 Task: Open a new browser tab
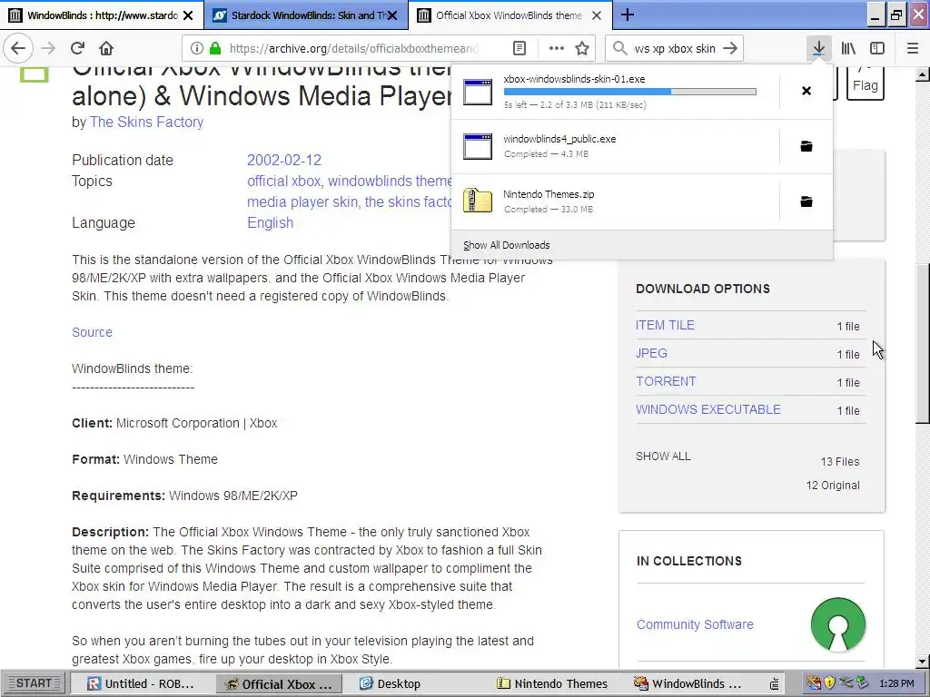[628, 15]
